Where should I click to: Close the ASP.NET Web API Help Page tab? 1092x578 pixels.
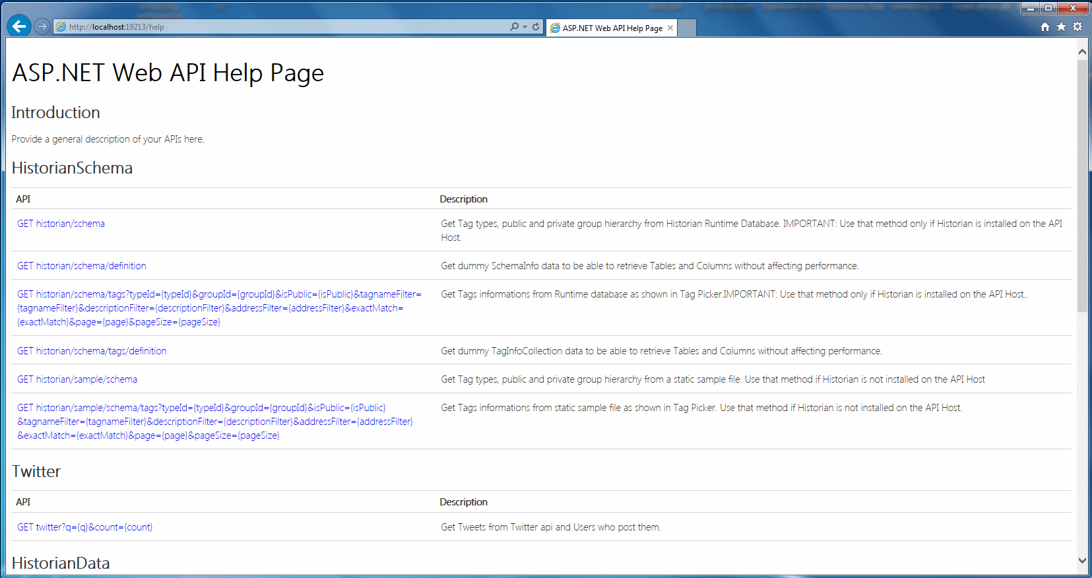tap(670, 28)
